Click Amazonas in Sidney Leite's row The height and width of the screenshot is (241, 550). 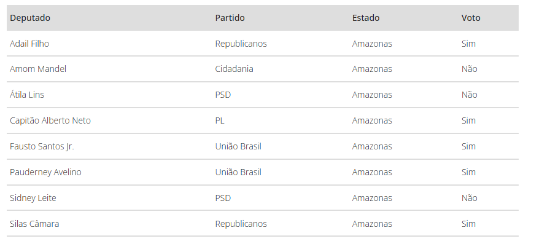pos(372,198)
